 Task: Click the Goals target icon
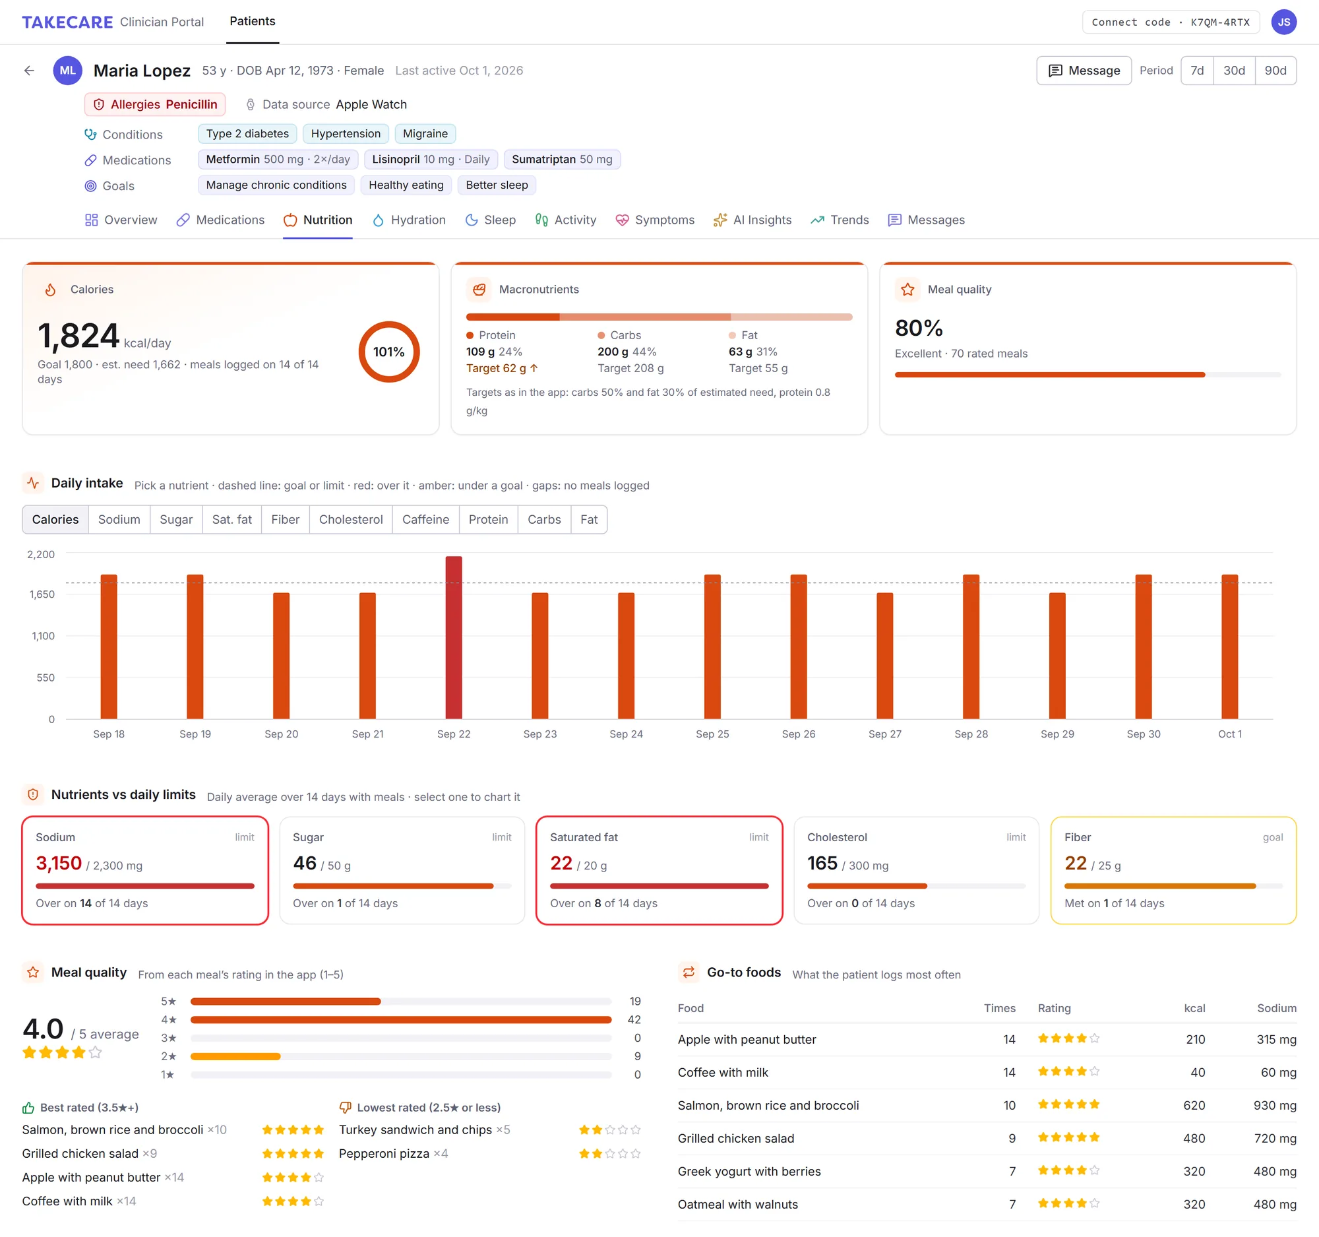point(90,186)
